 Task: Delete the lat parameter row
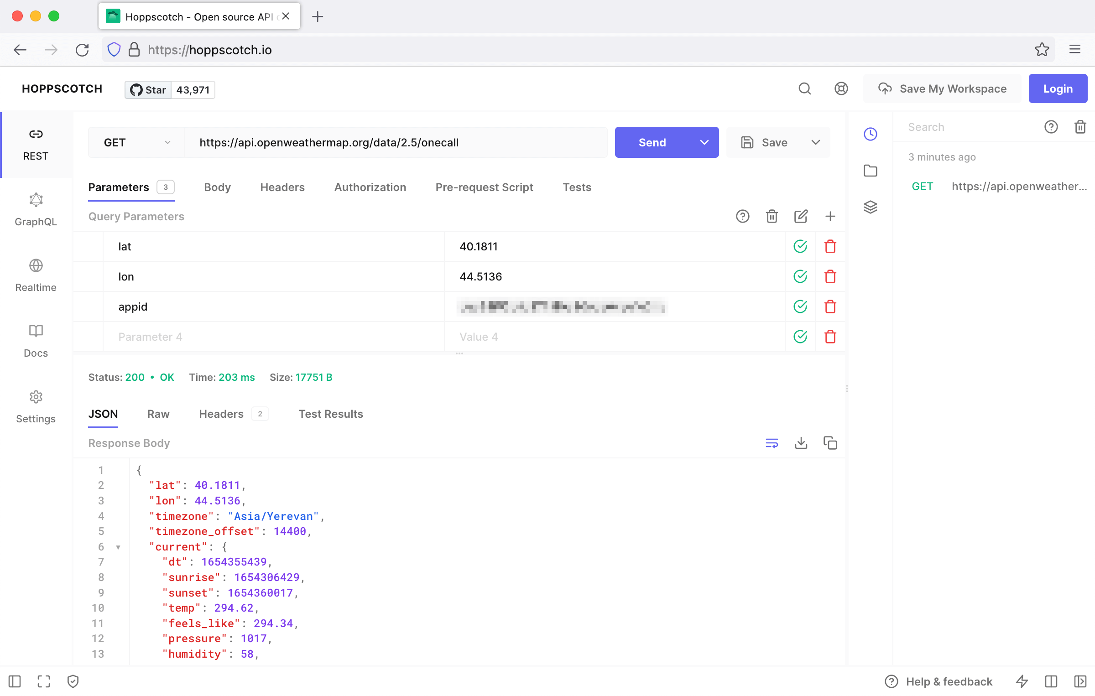830,246
